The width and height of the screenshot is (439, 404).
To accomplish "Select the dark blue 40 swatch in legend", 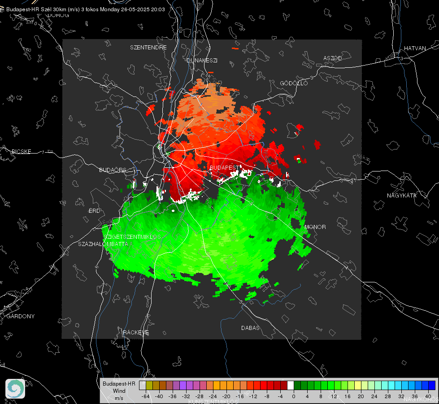I will [432, 386].
